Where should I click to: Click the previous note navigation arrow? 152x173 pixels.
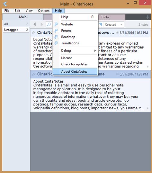tap(35, 24)
